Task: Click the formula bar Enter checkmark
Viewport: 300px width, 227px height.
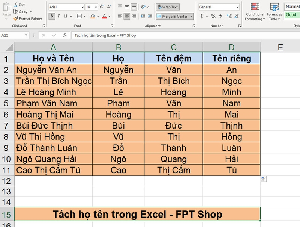Action: 54,35
